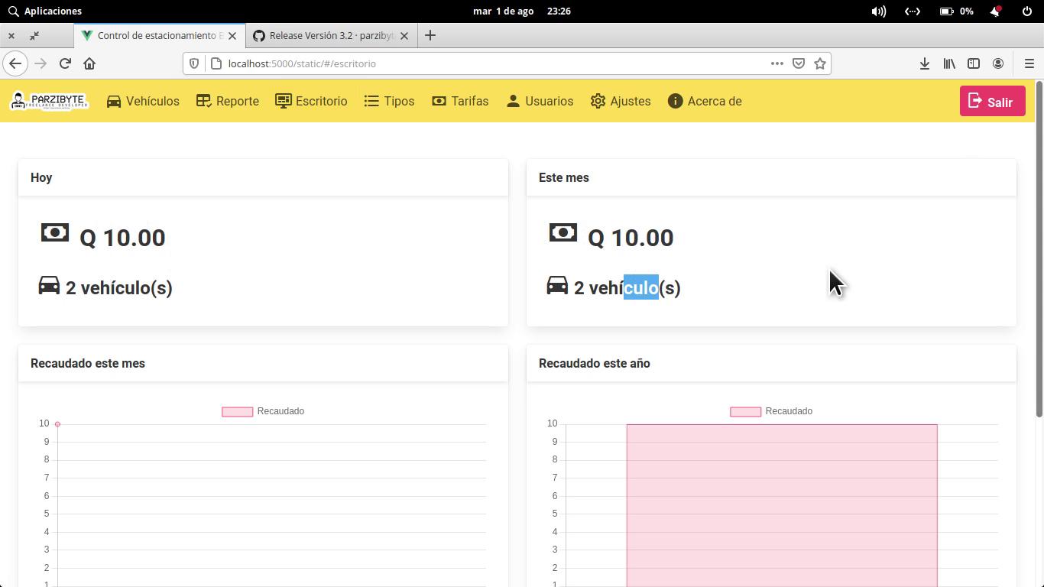Toggle Recaudado legend in monthly chart
The width and height of the screenshot is (1044, 587).
(264, 411)
